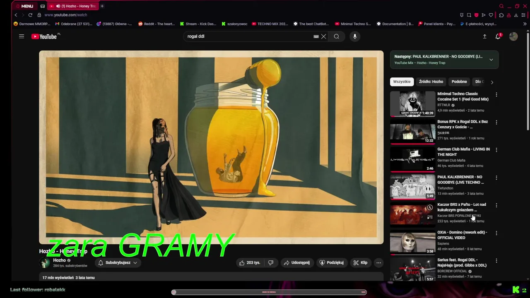Switch to Hozho Honey Trap browser tab
This screenshot has width=530, height=298.
coord(73,6)
